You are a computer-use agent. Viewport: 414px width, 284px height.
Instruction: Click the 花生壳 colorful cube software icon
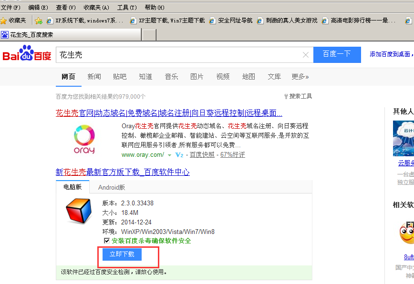coord(79,211)
